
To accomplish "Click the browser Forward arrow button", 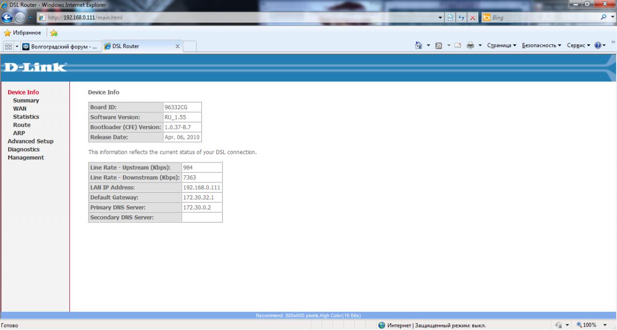I will click(20, 18).
